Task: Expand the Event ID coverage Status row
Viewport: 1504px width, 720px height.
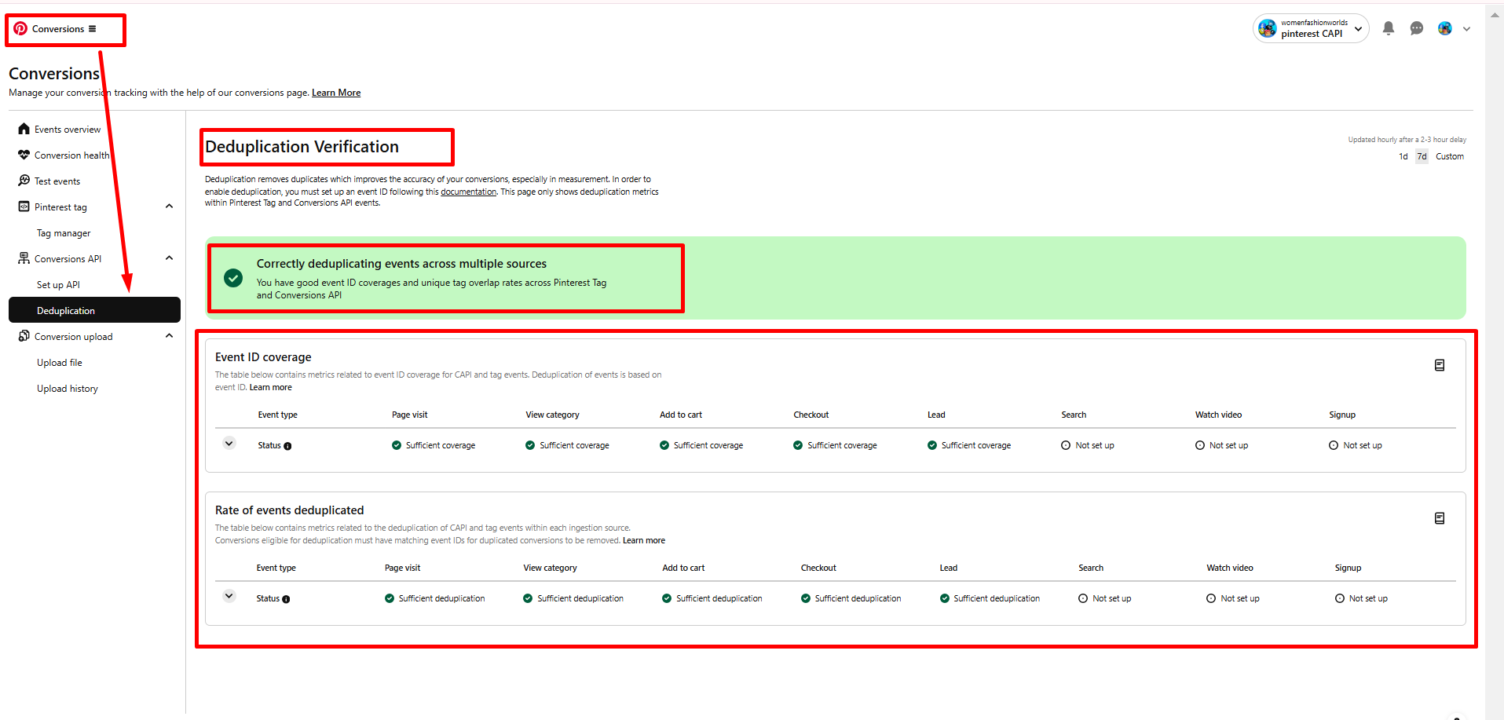Action: tap(229, 444)
